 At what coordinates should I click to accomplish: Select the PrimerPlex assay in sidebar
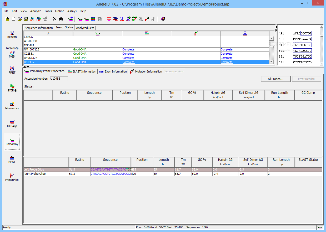[x=12, y=177]
